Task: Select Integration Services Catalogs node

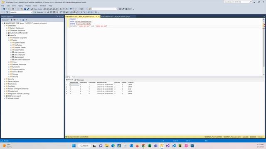Action: 19,94
